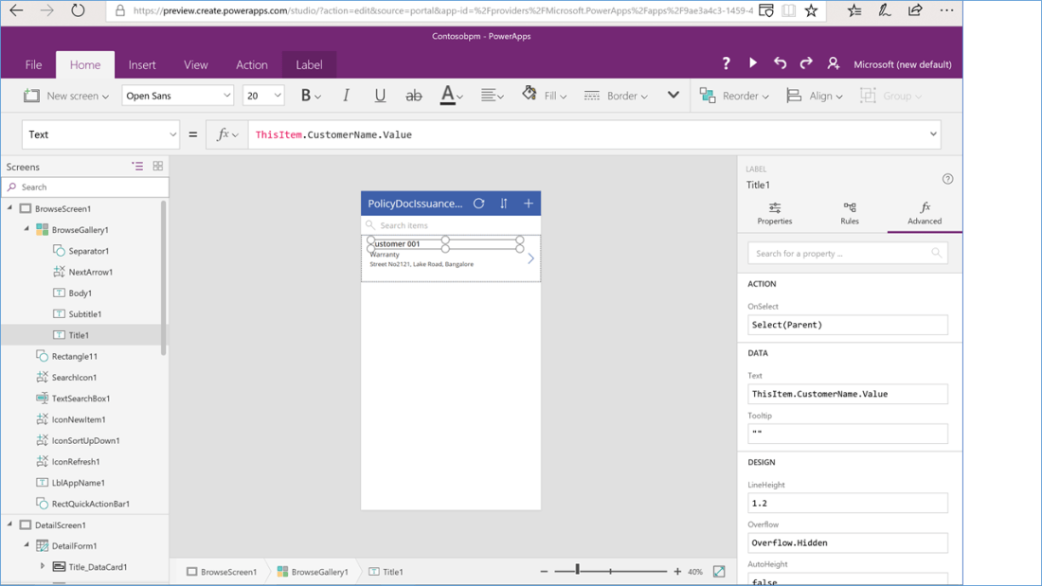Image resolution: width=1042 pixels, height=586 pixels.
Task: Switch to the Properties tab
Action: [774, 213]
